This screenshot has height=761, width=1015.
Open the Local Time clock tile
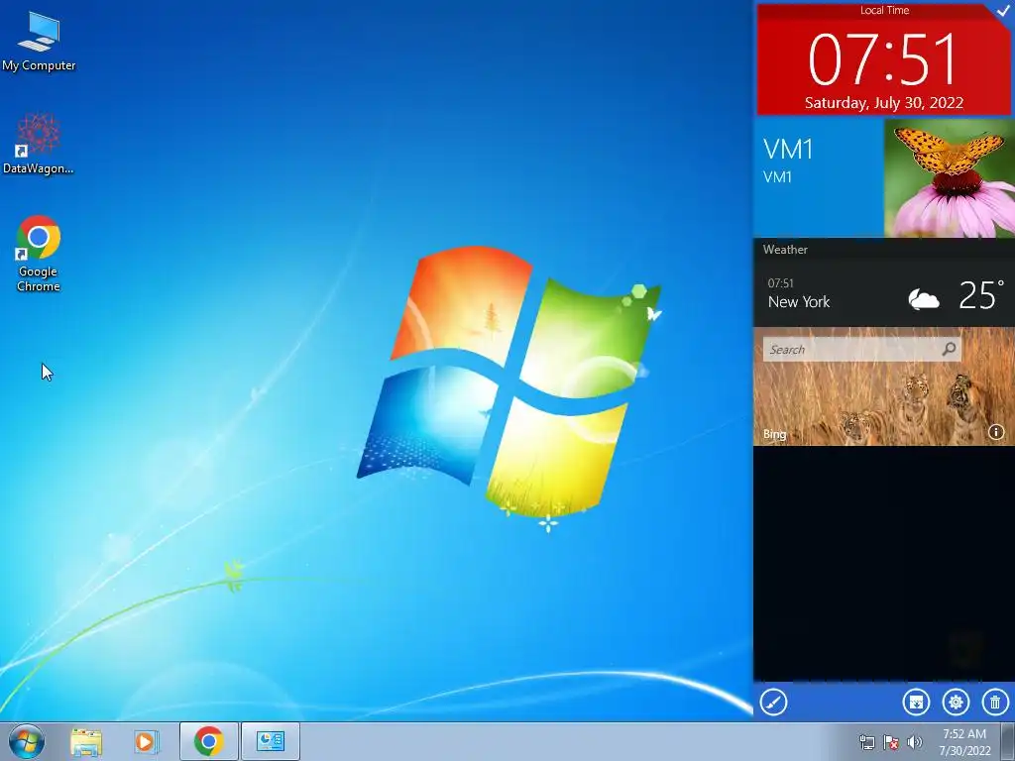click(883, 59)
